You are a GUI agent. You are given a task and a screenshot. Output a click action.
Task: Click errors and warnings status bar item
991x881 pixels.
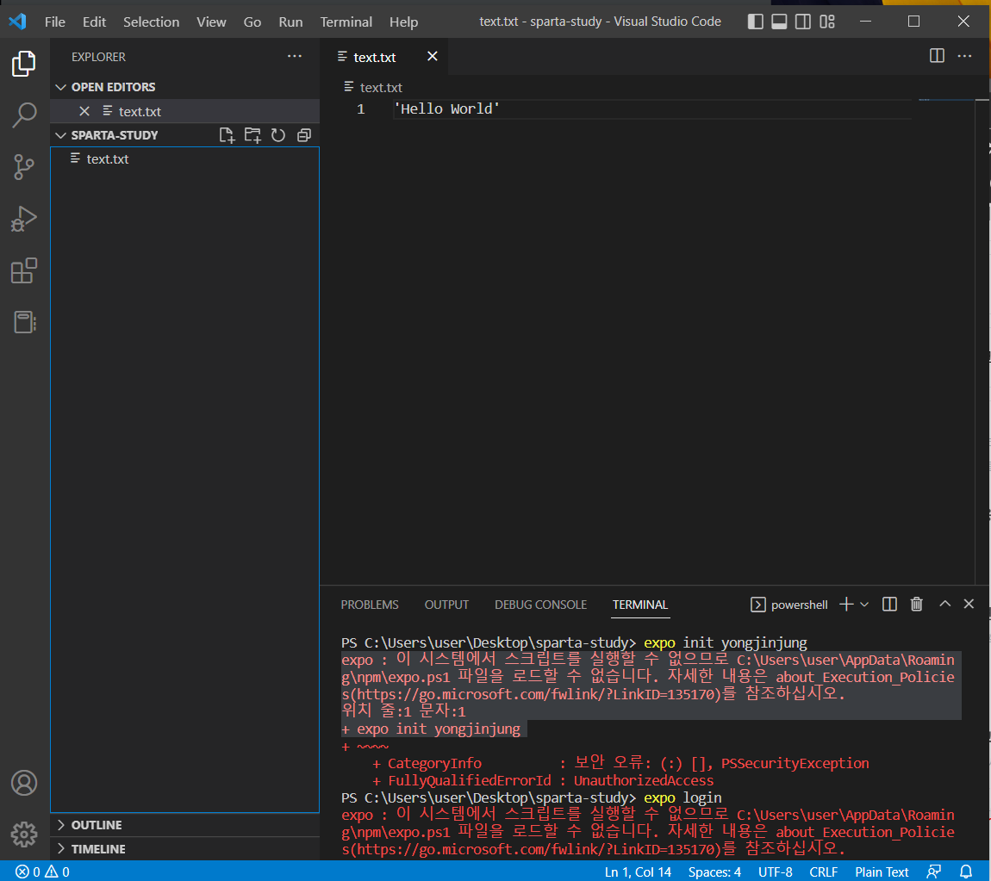(42, 872)
